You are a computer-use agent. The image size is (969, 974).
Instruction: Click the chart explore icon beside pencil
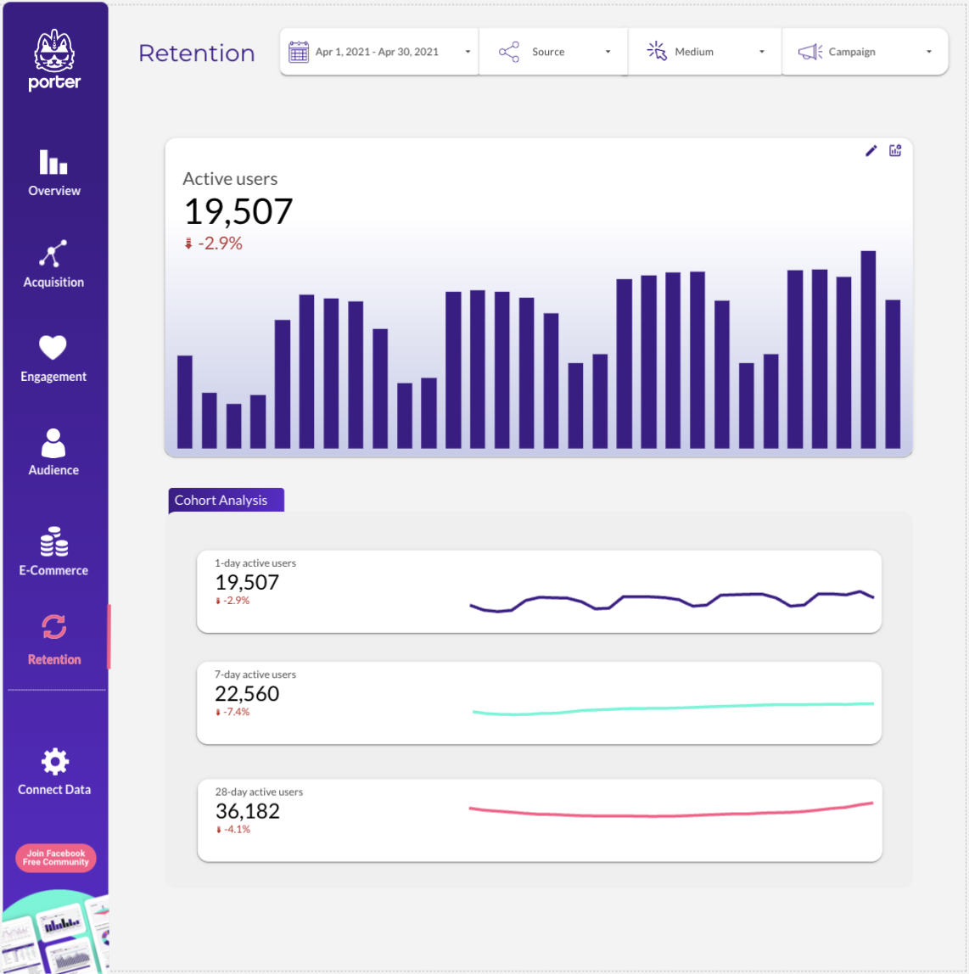(894, 151)
